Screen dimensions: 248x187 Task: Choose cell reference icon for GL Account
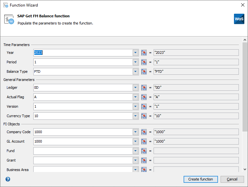[144, 141]
